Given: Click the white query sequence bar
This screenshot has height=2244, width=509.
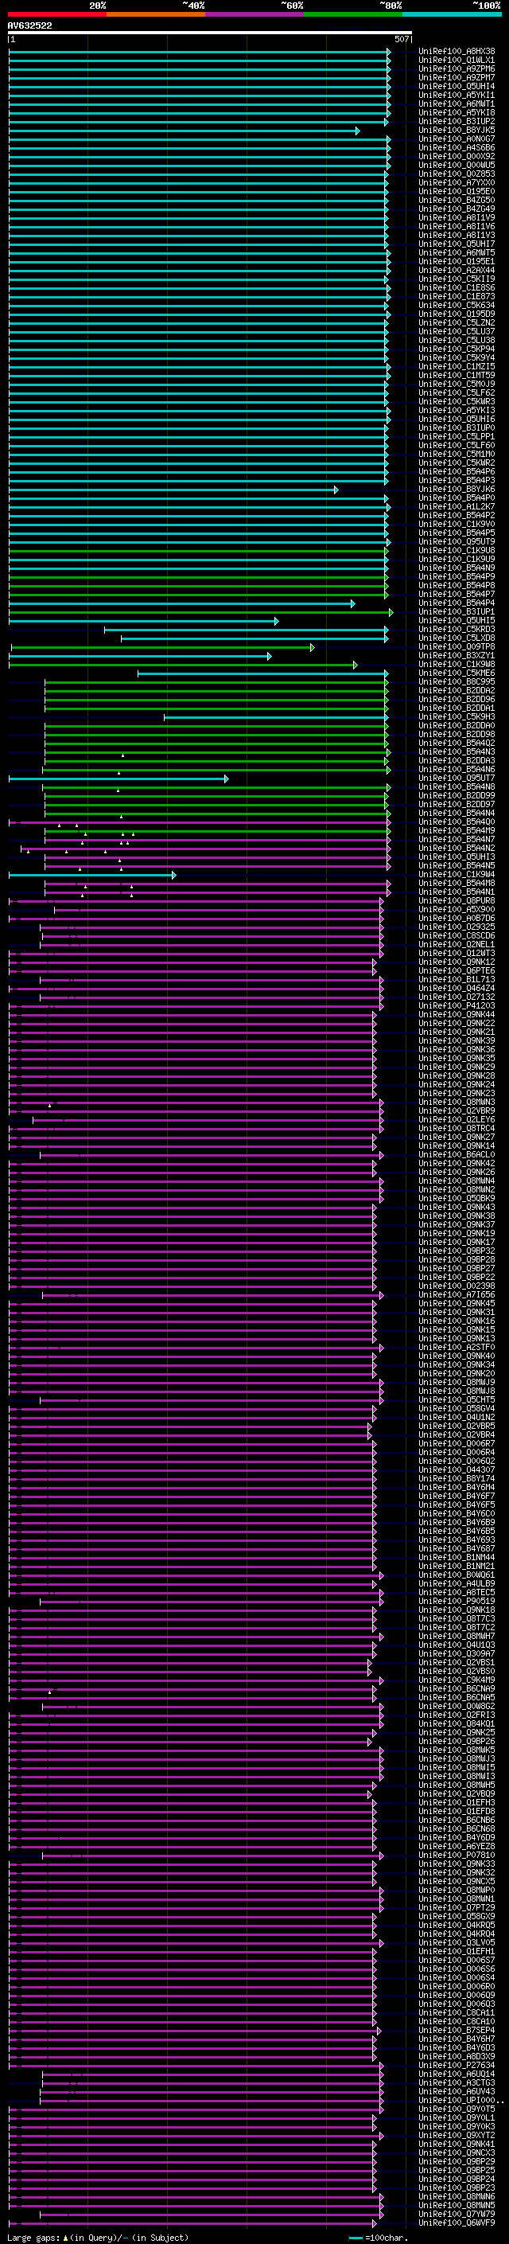Looking at the screenshot, I should click(209, 33).
